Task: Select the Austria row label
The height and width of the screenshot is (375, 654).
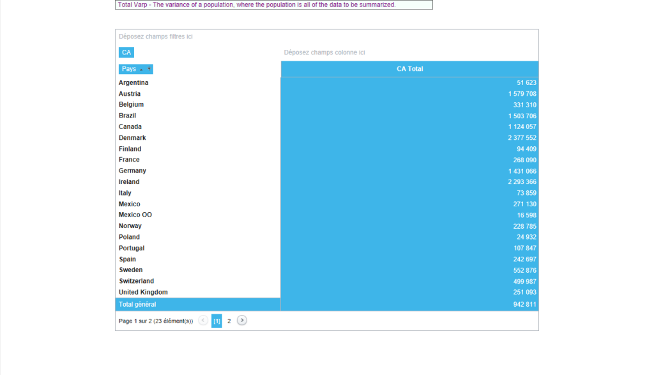Action: pos(130,94)
